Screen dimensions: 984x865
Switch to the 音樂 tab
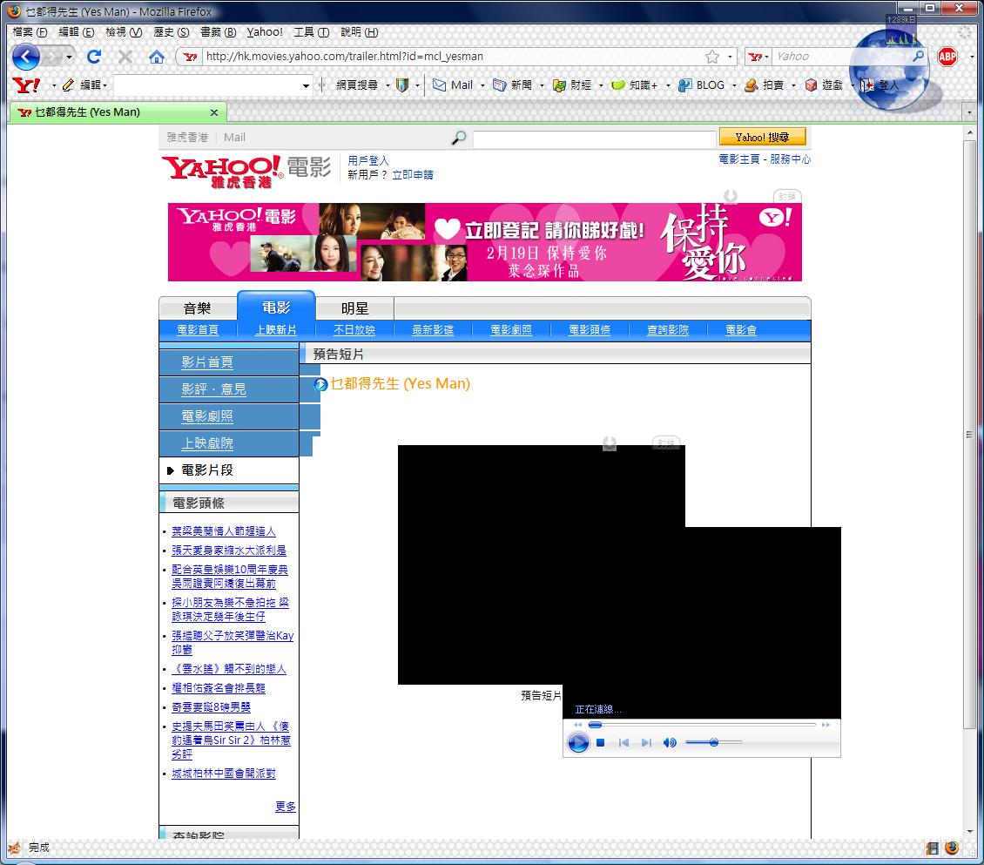point(197,308)
